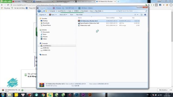This screenshot has height=97, width=173.
Task: Open Photoshop from the taskbar
Action: pyautogui.click(x=76, y=95)
